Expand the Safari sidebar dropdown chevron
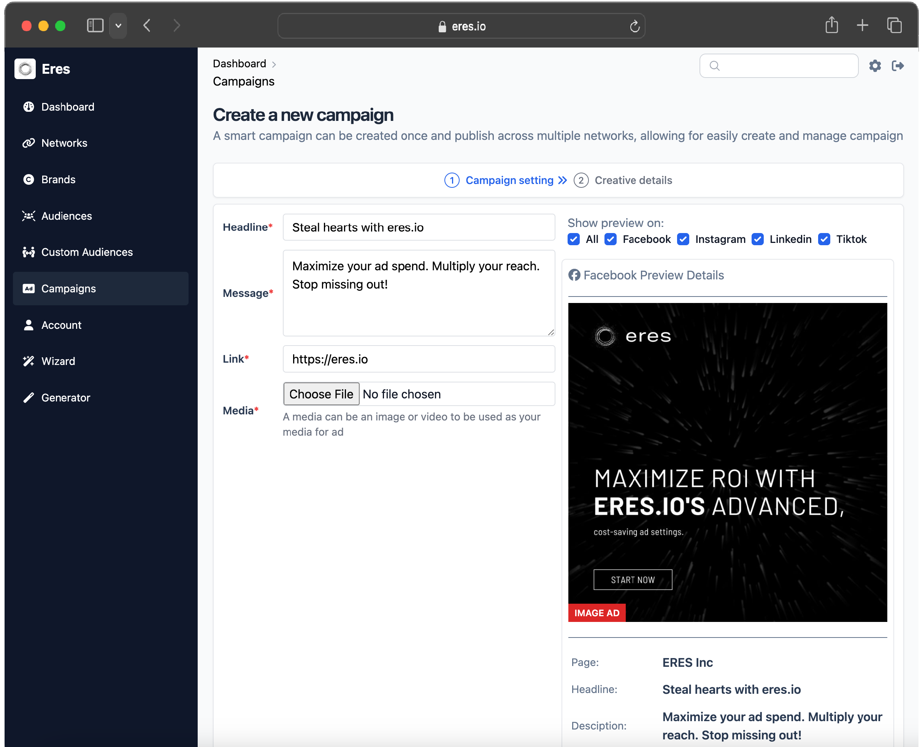Image resolution: width=920 pixels, height=747 pixels. 118,26
